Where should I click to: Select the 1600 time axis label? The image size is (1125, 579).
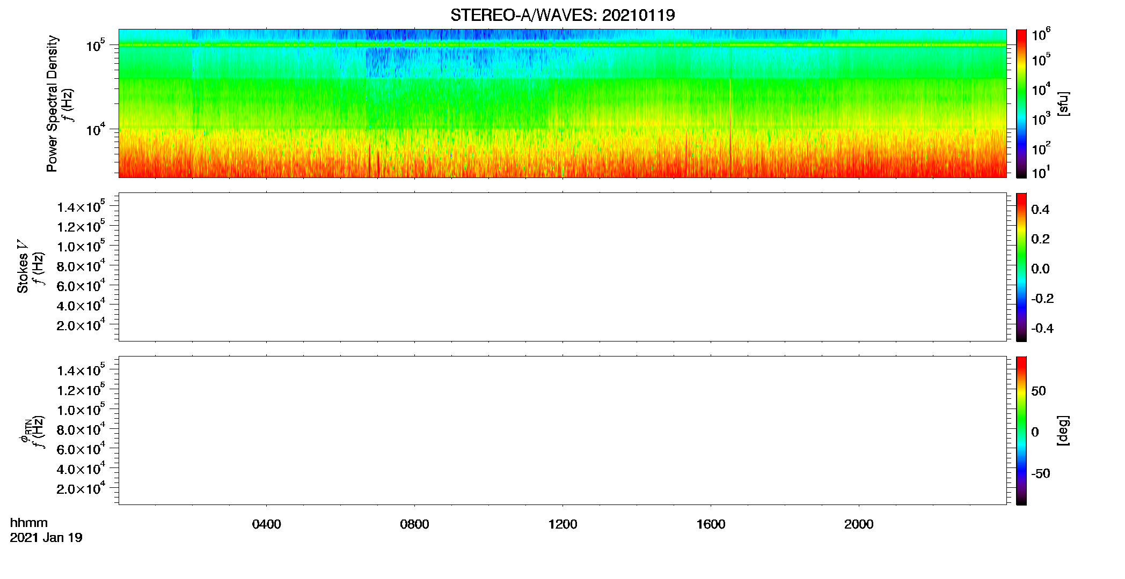pos(711,524)
